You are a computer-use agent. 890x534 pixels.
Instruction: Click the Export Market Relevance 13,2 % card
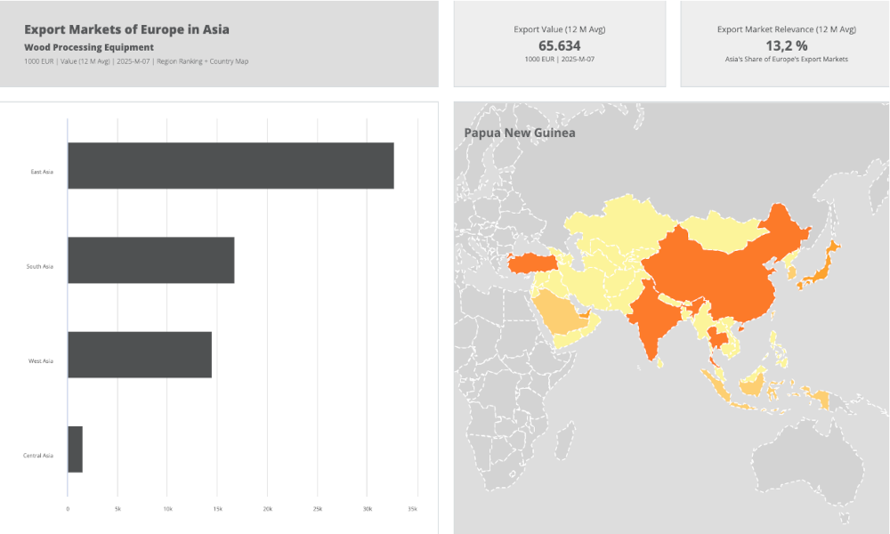click(x=786, y=44)
